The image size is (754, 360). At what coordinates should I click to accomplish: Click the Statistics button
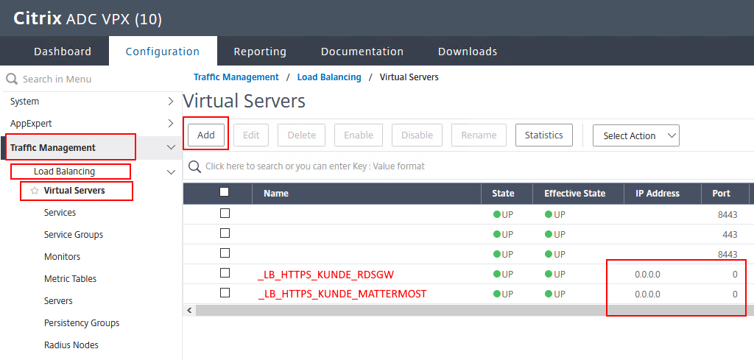pos(543,135)
